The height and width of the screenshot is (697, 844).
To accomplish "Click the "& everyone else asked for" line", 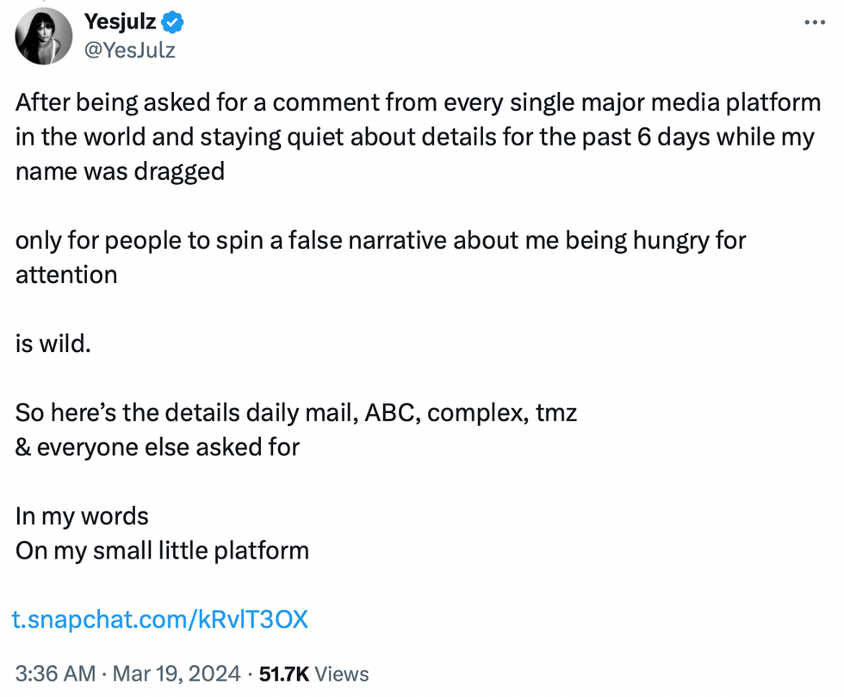I will [x=158, y=447].
